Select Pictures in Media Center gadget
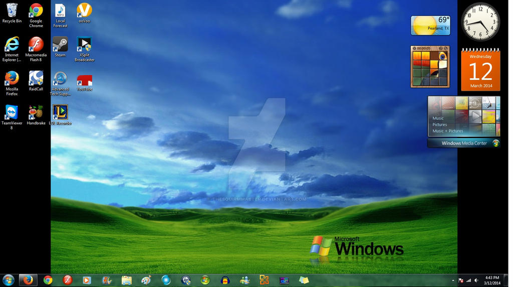513x287 pixels. click(439, 124)
